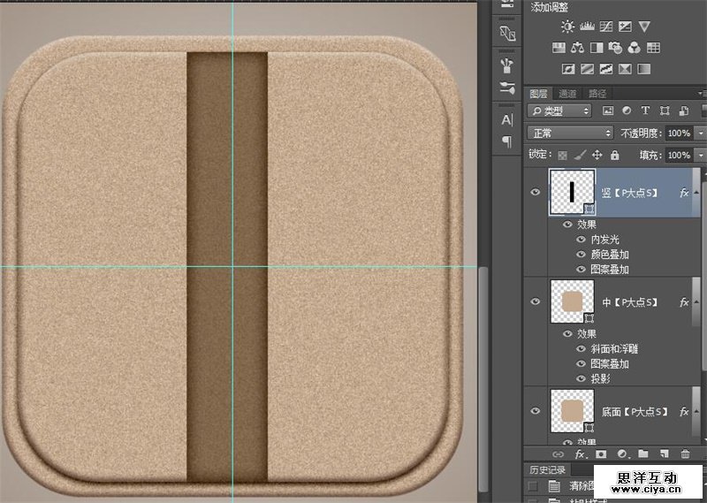
Task: Switch to the 通道 tab
Action: point(567,93)
